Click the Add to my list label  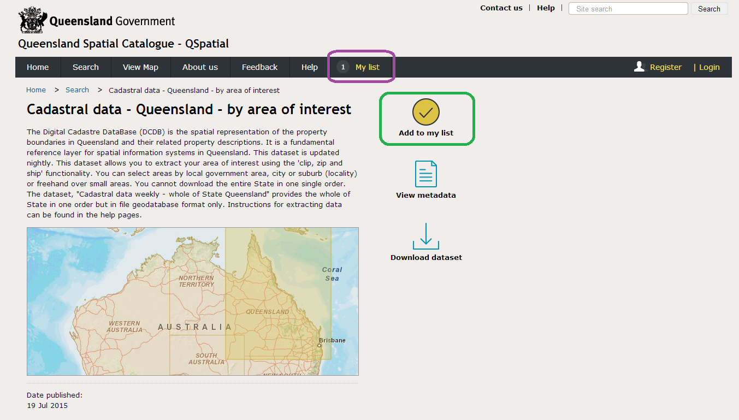[x=426, y=133]
